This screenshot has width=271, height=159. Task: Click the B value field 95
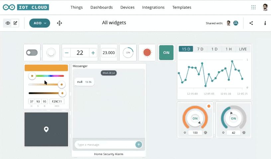click(x=45, y=101)
